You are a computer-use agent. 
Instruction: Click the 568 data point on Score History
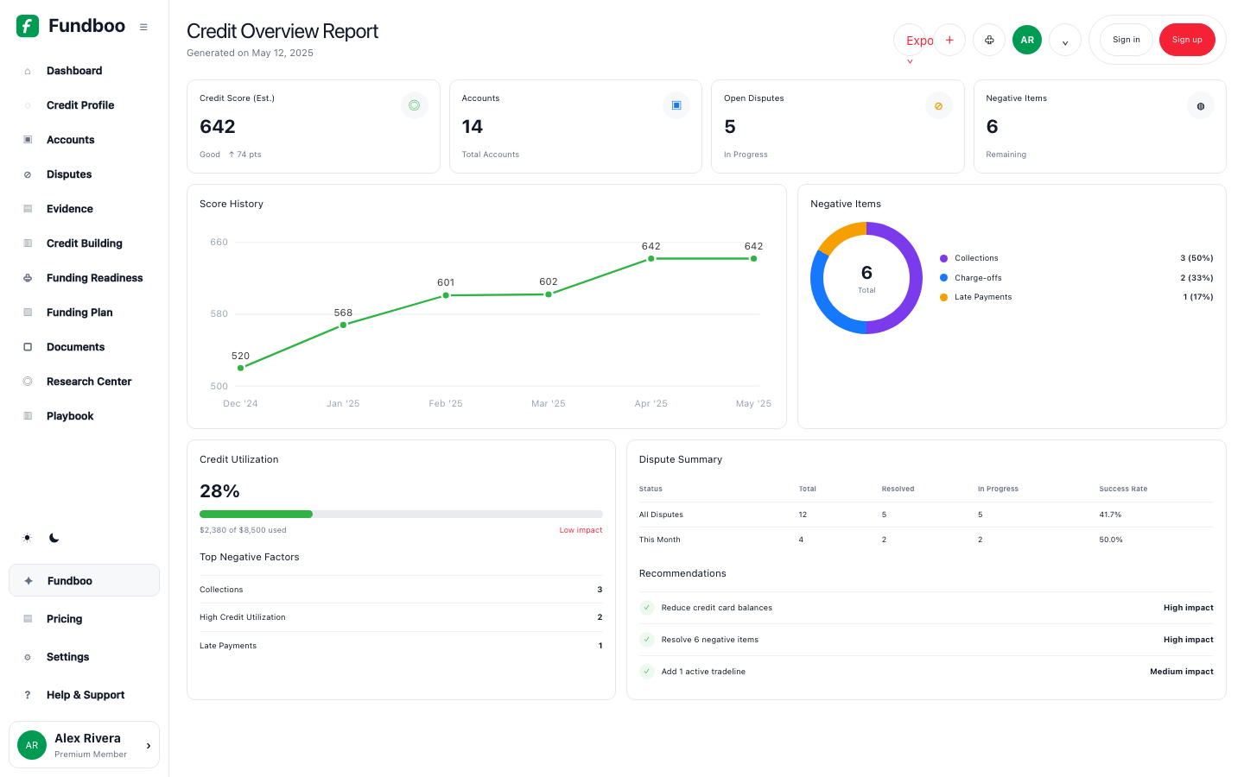click(343, 325)
